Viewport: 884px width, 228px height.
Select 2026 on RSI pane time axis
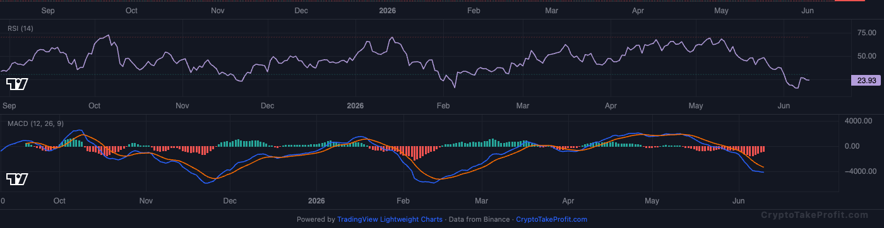tap(355, 106)
